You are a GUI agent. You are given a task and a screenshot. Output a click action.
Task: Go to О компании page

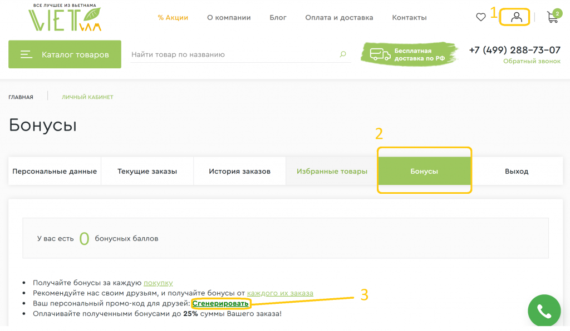(229, 17)
